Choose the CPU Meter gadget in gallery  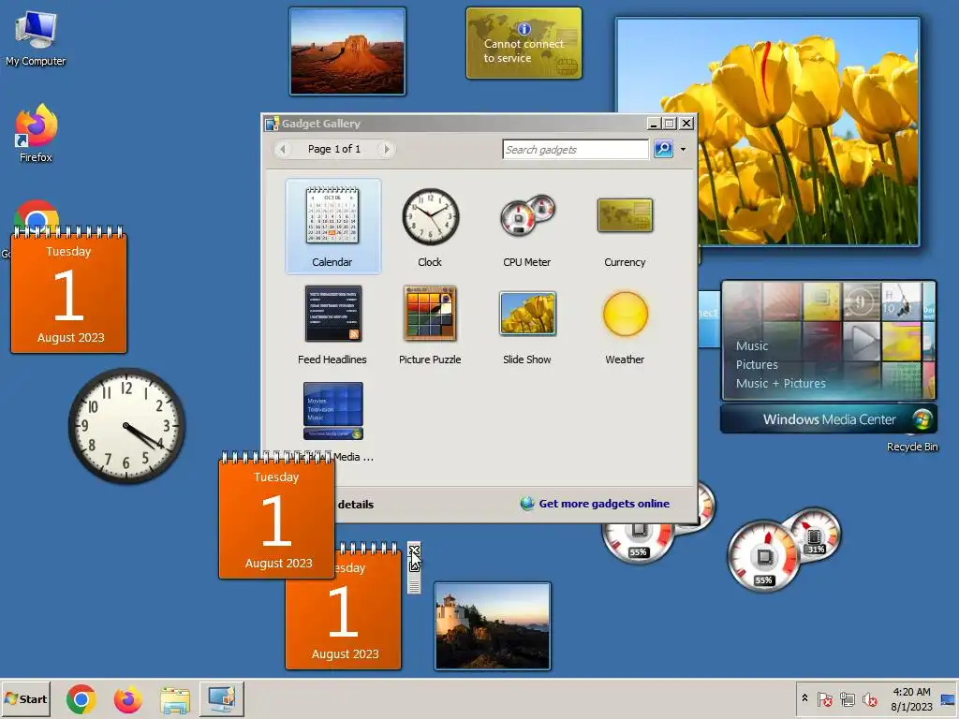pyautogui.click(x=526, y=227)
